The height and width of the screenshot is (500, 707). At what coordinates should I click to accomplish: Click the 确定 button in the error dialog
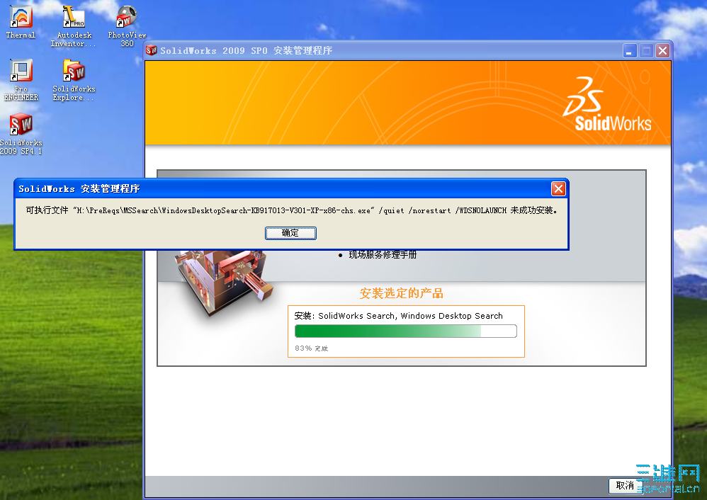pos(290,233)
